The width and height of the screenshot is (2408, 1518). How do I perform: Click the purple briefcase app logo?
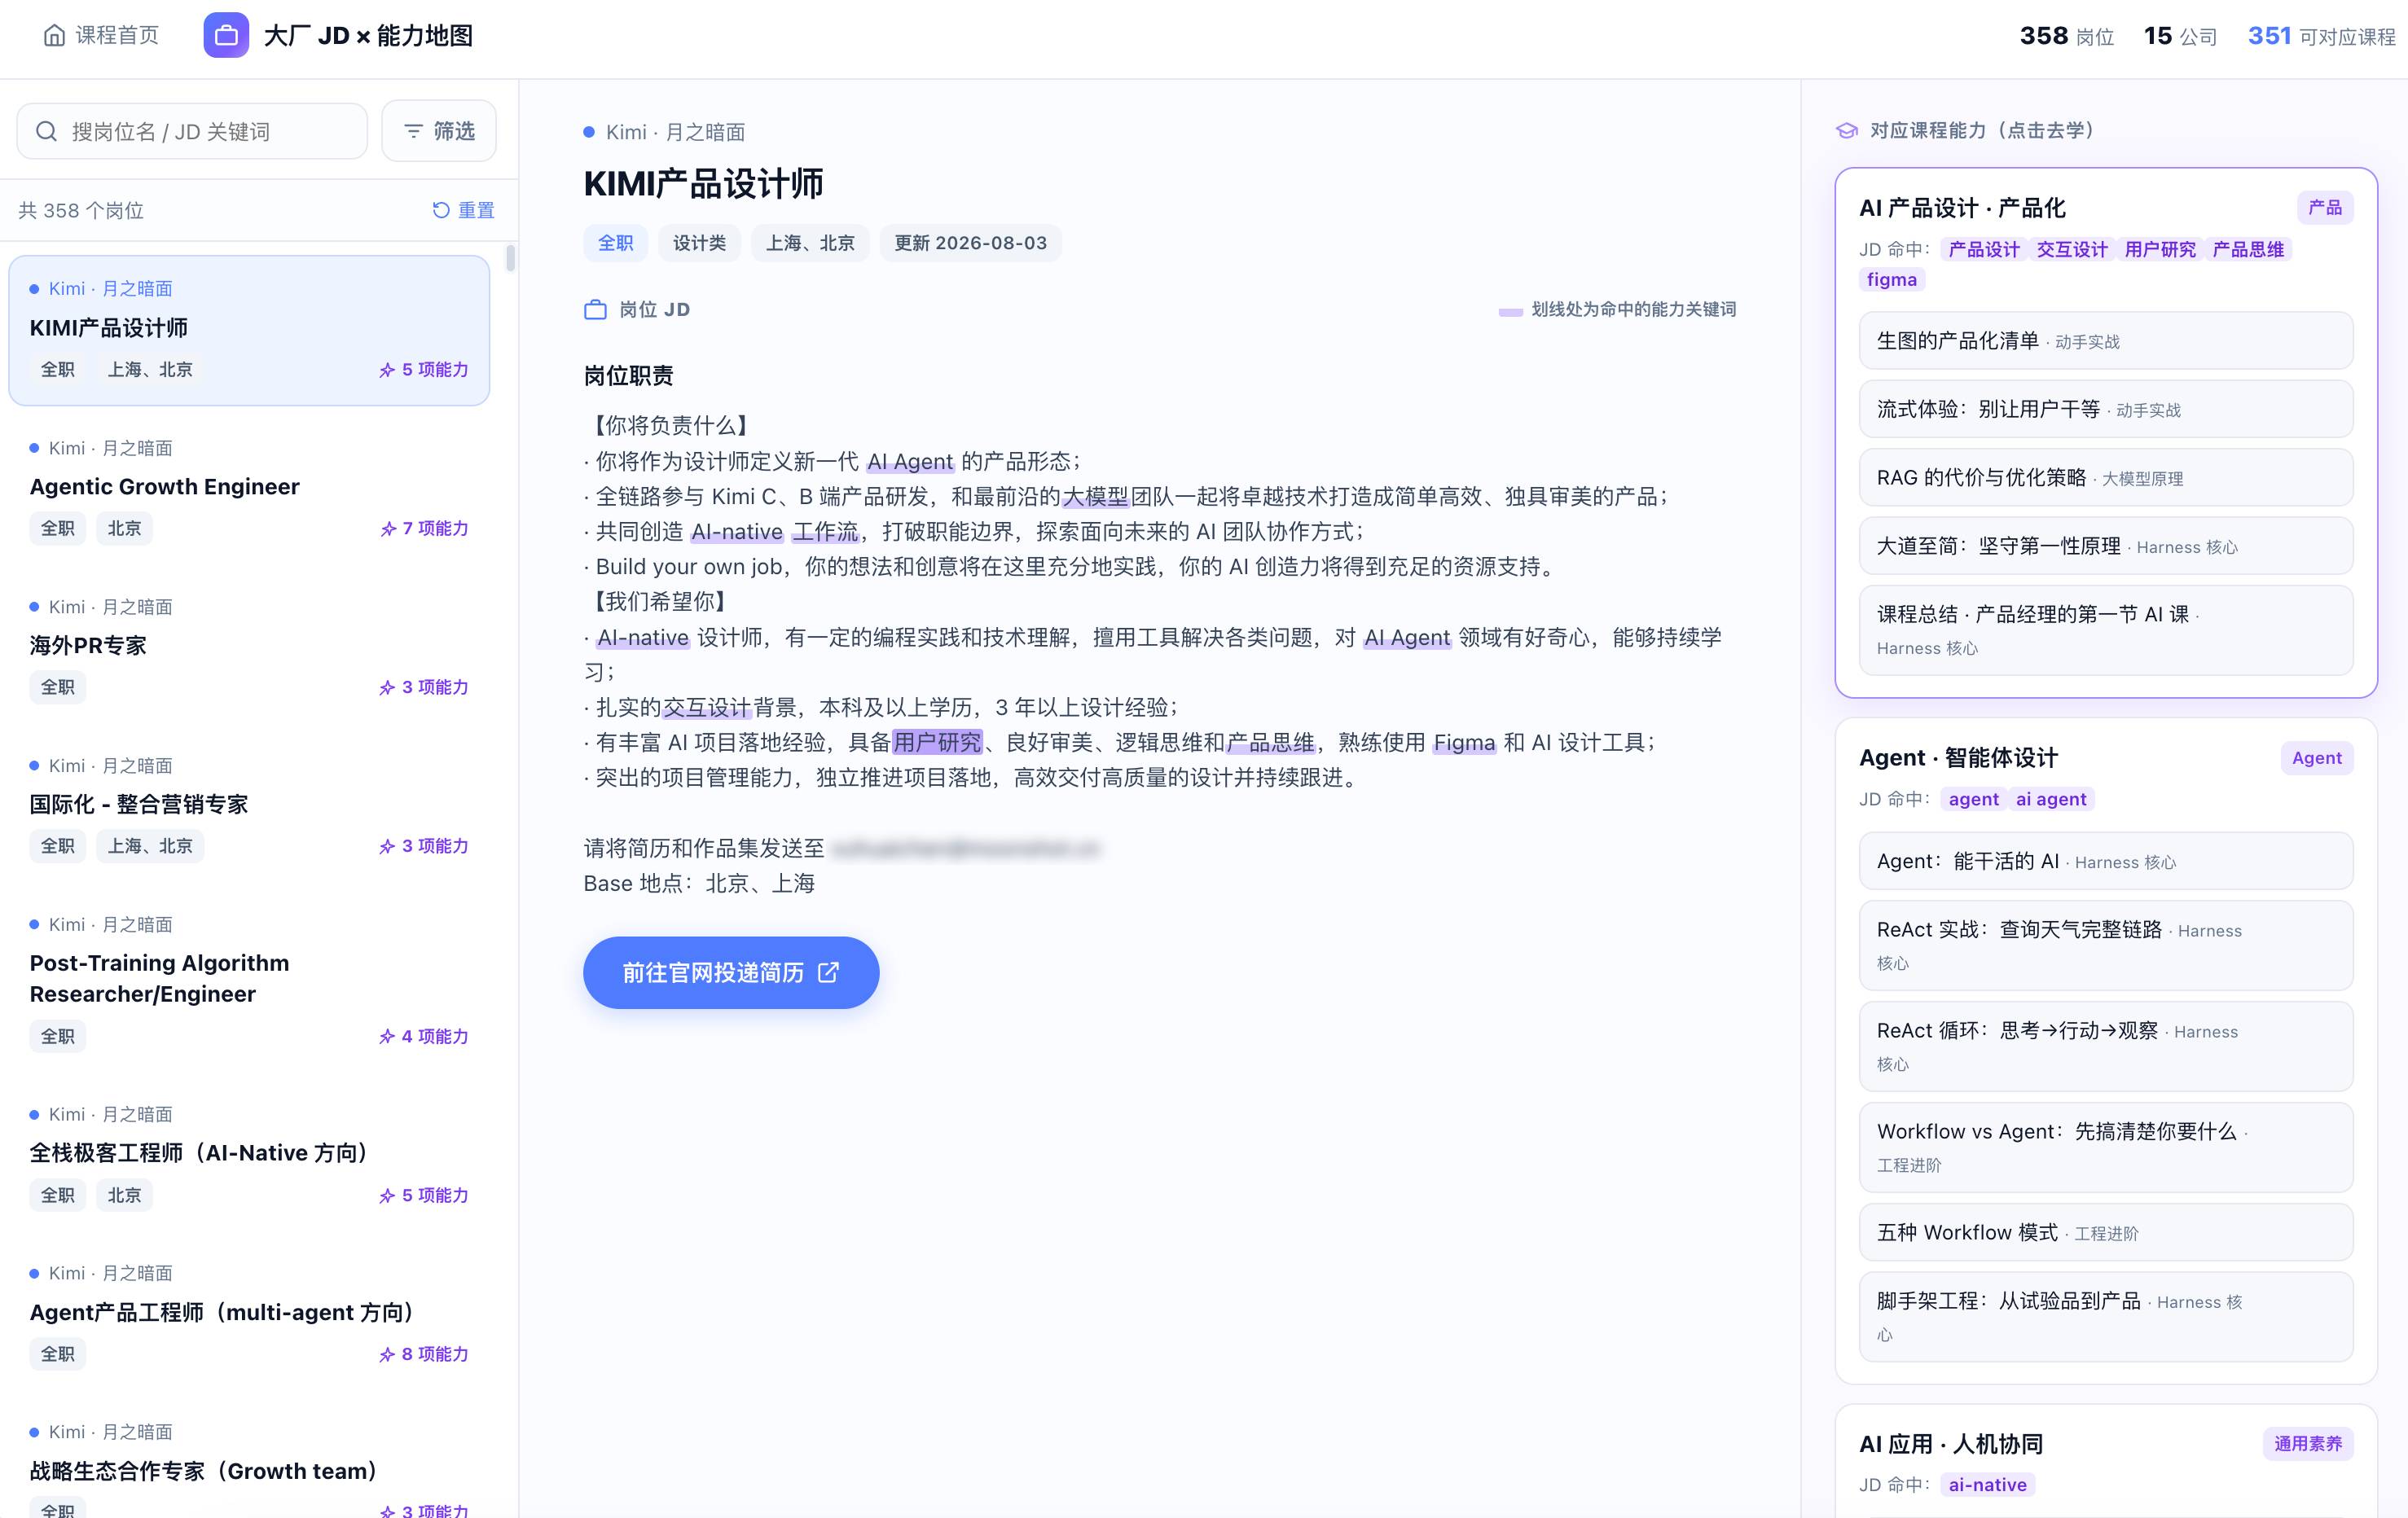pos(226,36)
